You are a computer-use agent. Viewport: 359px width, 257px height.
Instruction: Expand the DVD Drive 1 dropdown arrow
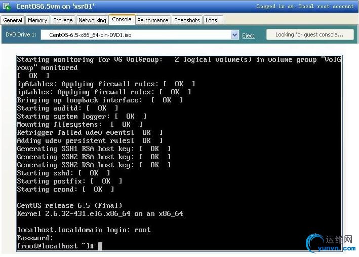click(x=234, y=35)
